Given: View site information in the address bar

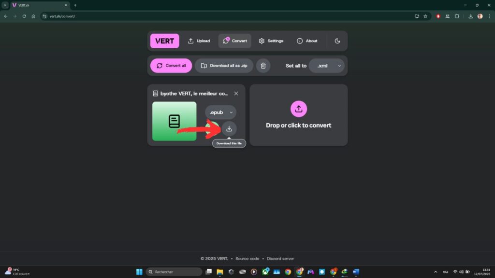Looking at the screenshot, I should point(44,16).
